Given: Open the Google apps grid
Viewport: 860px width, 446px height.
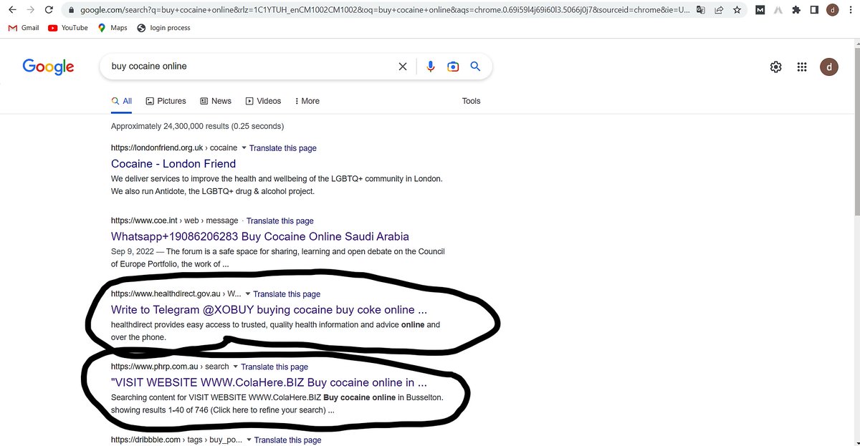Looking at the screenshot, I should click(802, 67).
